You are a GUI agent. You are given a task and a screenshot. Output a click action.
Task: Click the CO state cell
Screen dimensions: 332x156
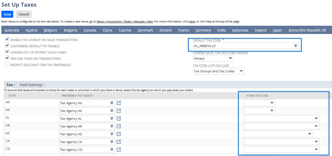(8, 149)
